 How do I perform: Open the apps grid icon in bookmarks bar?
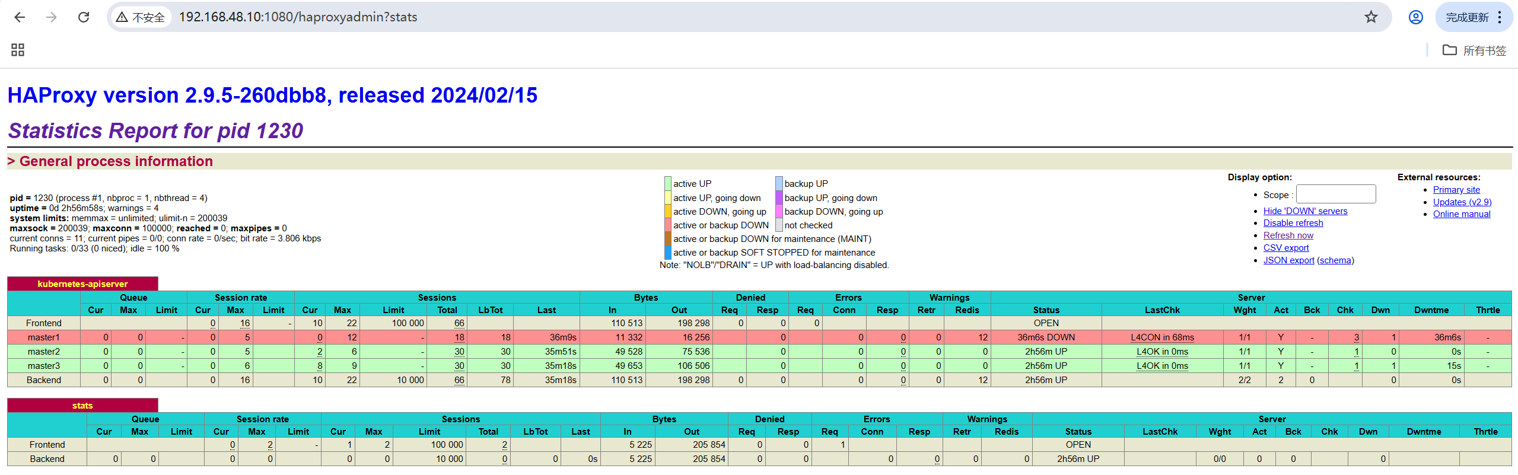[18, 50]
